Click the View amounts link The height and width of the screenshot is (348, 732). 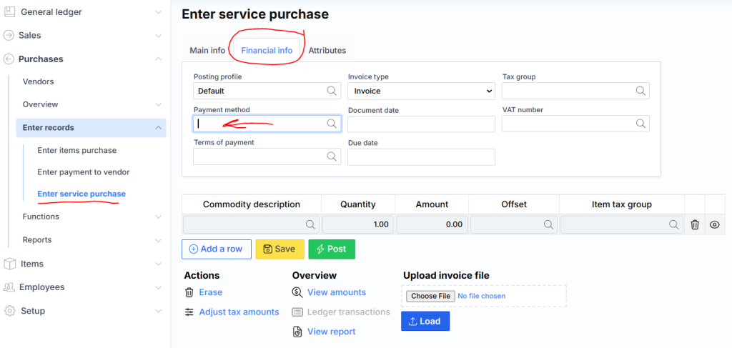click(336, 292)
